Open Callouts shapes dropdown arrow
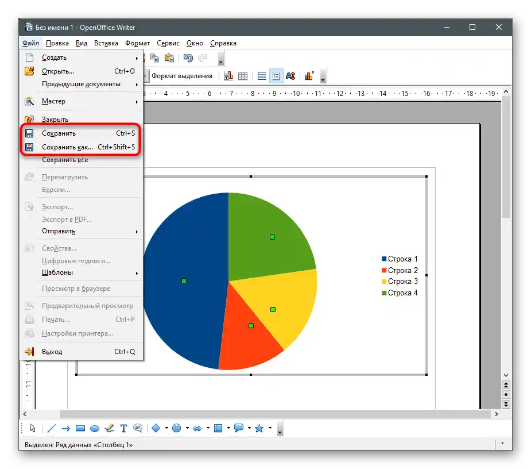The height and width of the screenshot is (469, 531). click(249, 428)
